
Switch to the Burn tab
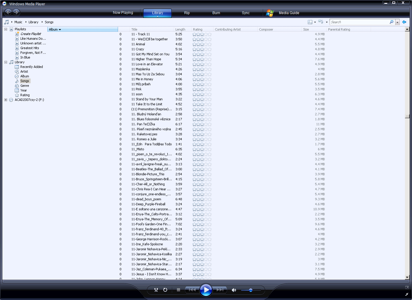coord(216,13)
